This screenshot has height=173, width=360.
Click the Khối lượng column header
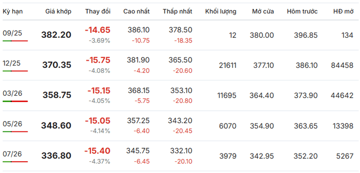221,12
